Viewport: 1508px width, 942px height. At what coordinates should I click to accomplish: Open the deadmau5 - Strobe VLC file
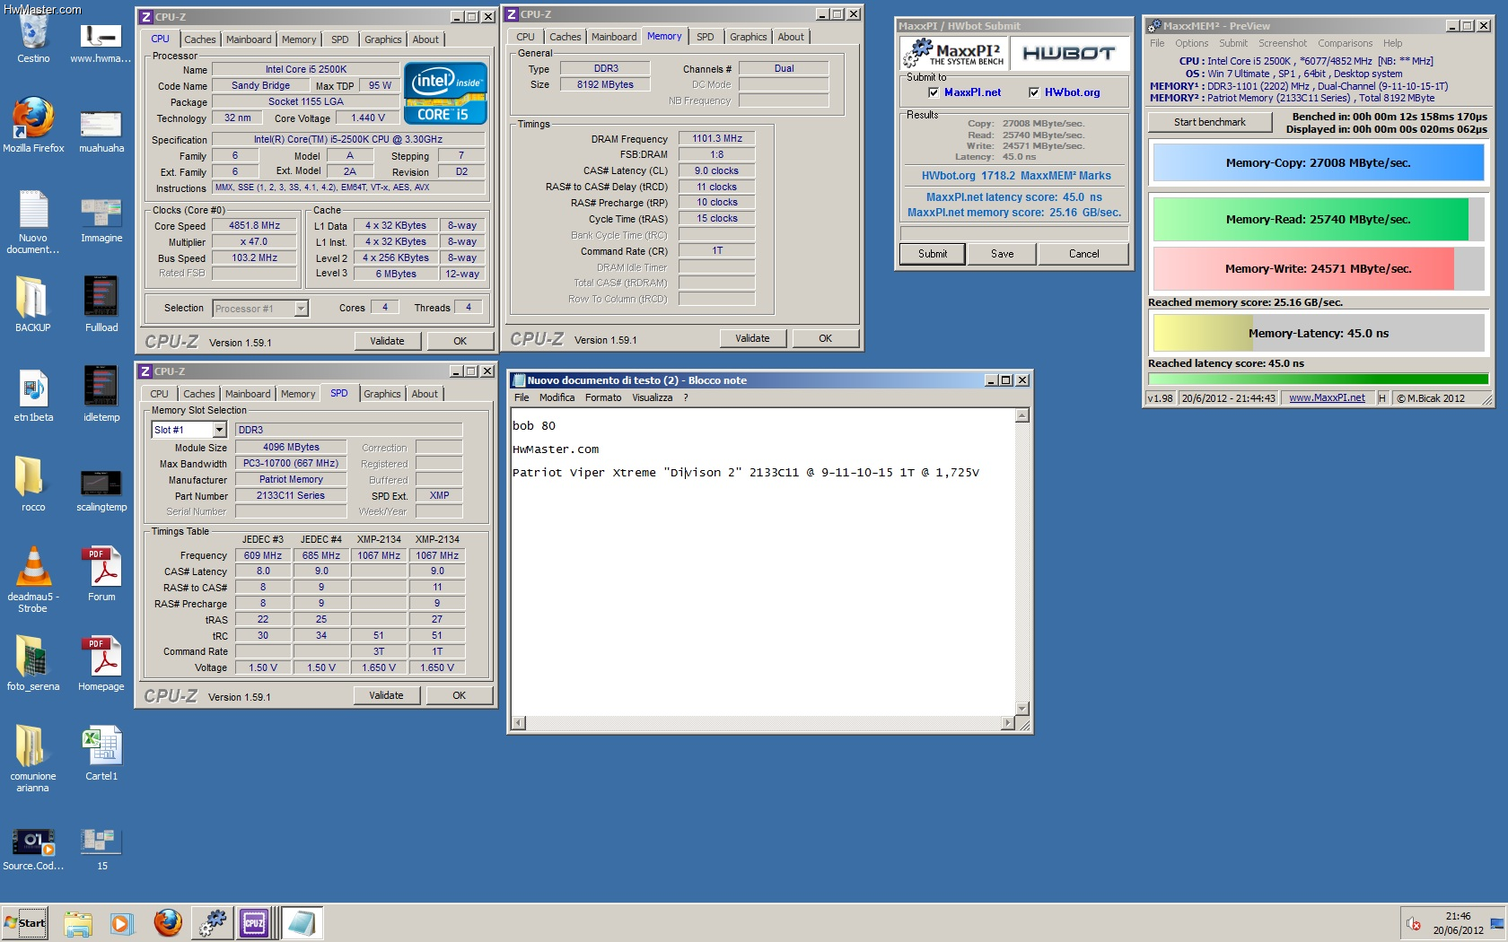(x=33, y=579)
